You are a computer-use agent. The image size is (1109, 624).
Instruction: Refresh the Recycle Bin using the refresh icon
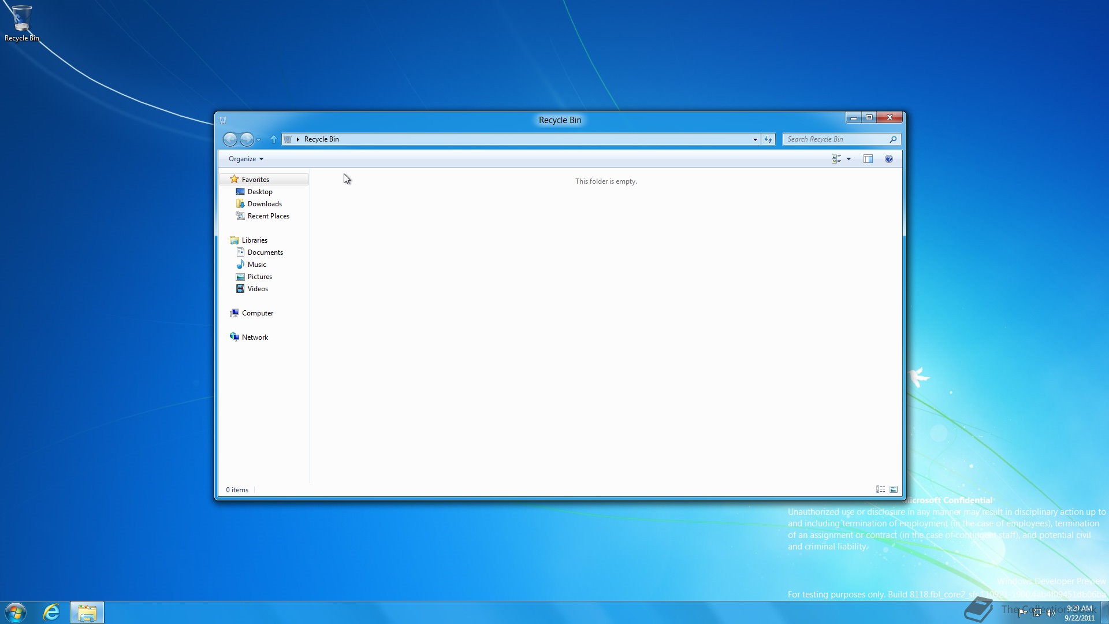769,139
